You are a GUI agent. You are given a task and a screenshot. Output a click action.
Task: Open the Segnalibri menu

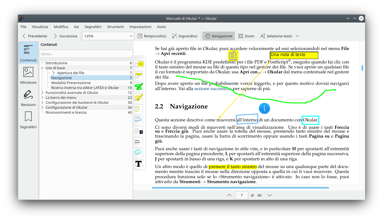click(x=93, y=27)
